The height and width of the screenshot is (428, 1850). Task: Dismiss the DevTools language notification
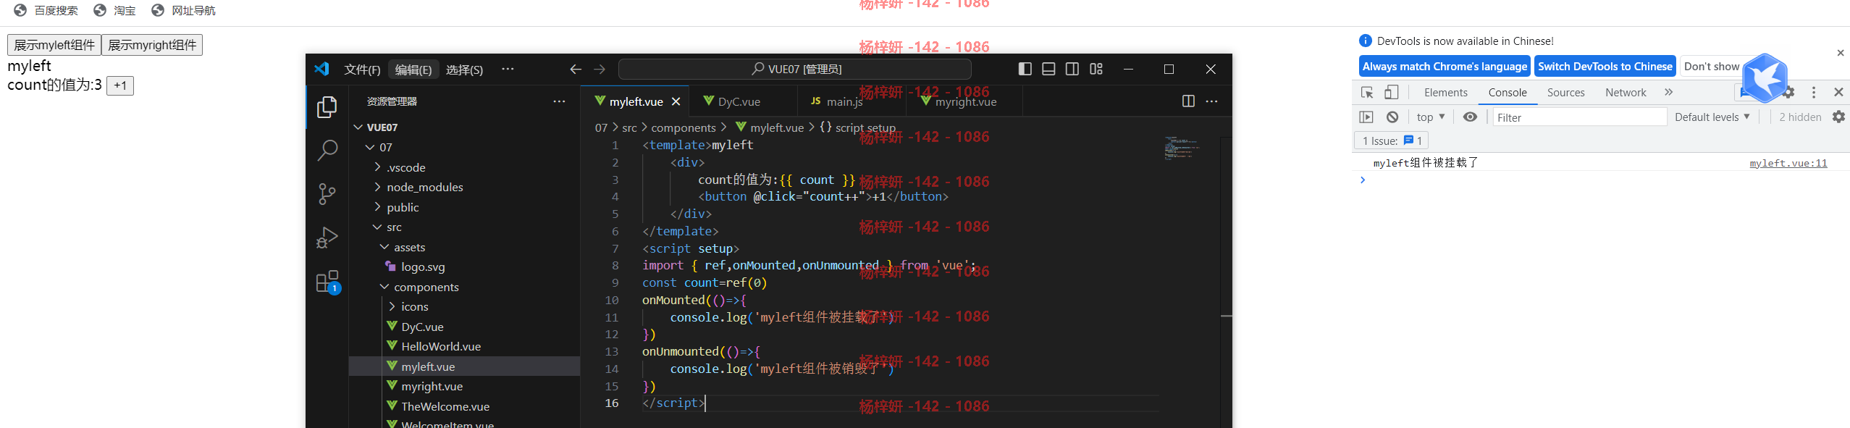1841,53
